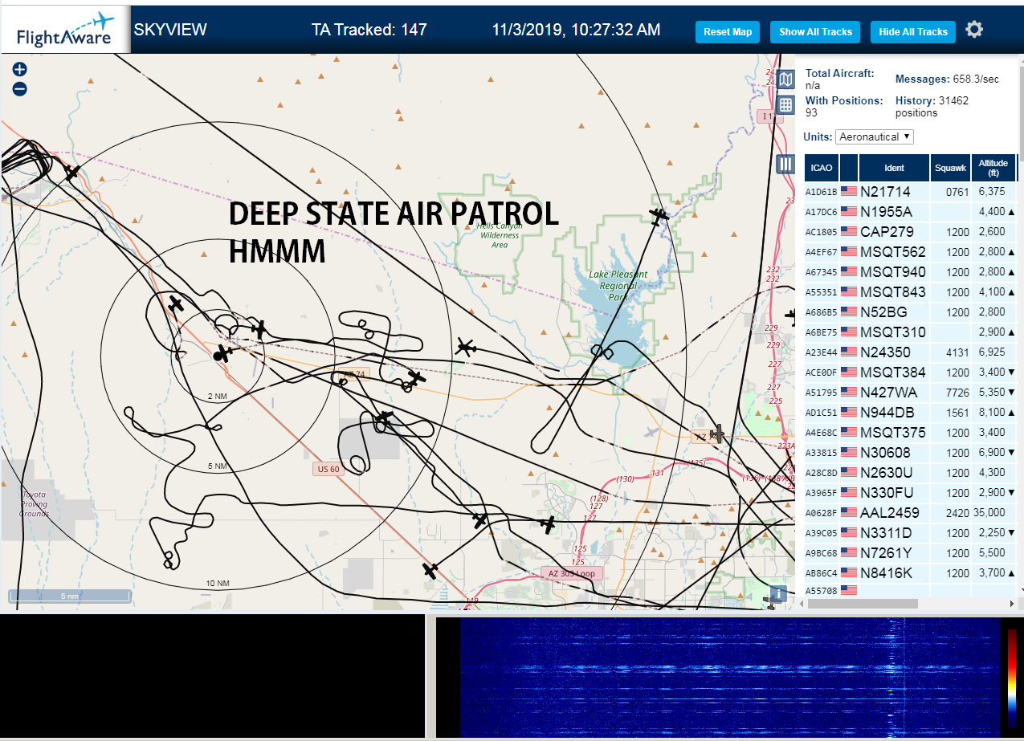This screenshot has height=741, width=1024.
Task: Select N52BG in the aircraft list
Action: (911, 312)
